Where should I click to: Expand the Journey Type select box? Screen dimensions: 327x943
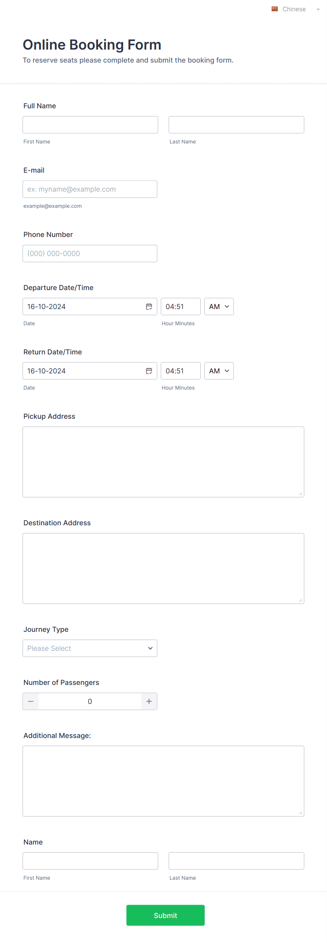tap(90, 648)
